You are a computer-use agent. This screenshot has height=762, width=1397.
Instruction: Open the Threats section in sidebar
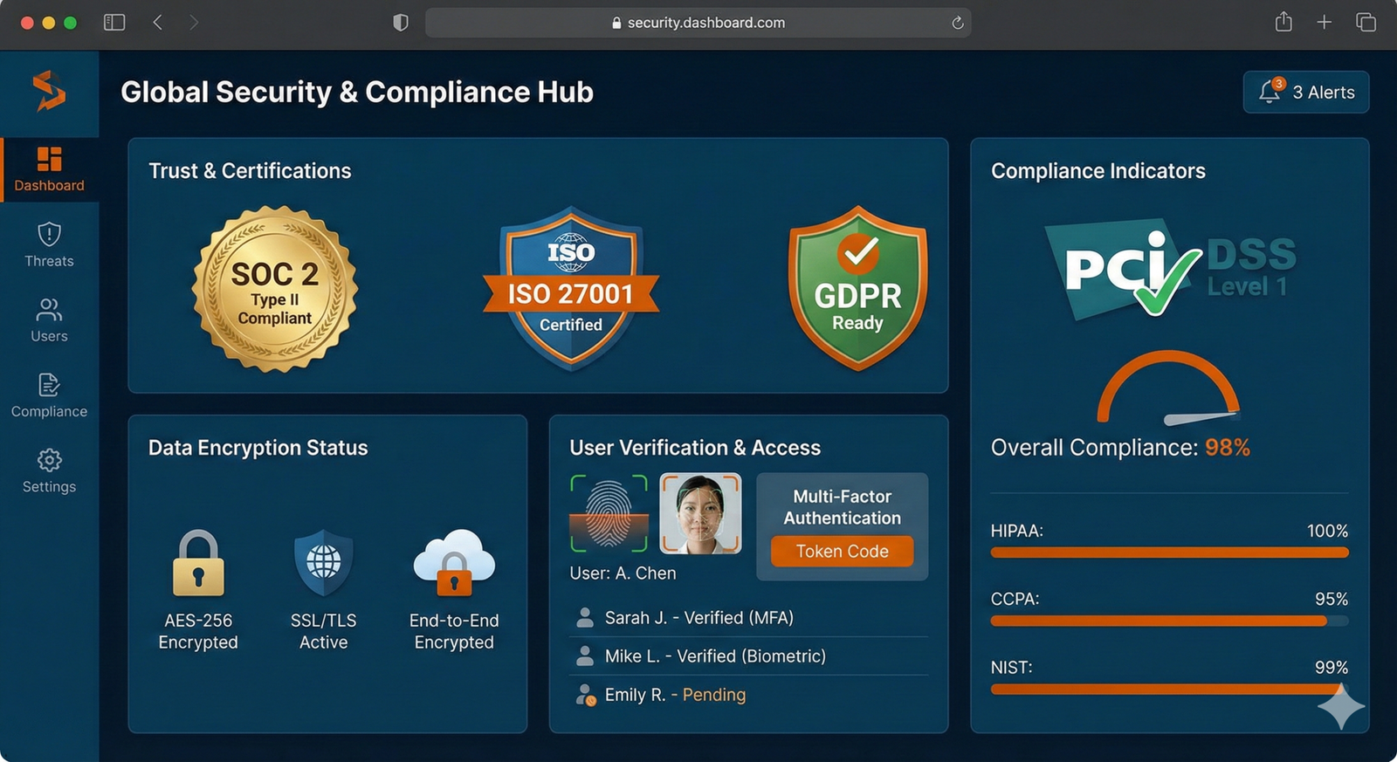[x=49, y=245]
